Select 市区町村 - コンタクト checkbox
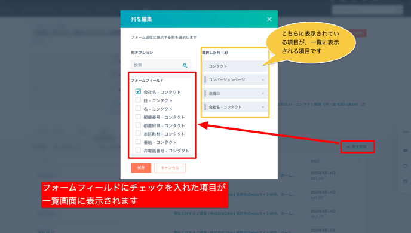This screenshot has height=233, width=411. pyautogui.click(x=138, y=133)
